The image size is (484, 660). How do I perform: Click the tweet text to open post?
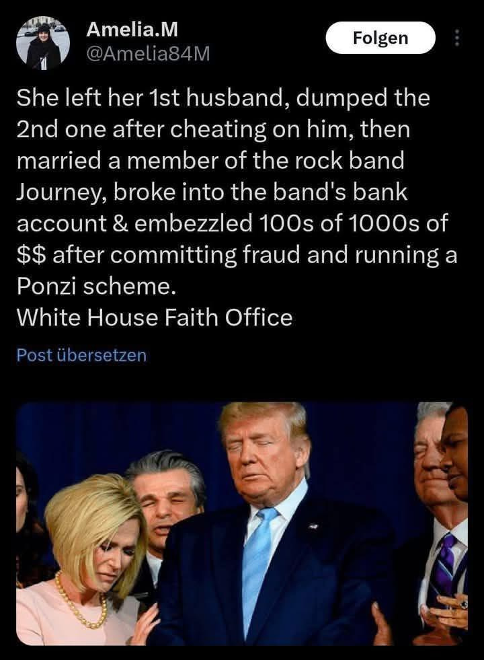point(237,207)
